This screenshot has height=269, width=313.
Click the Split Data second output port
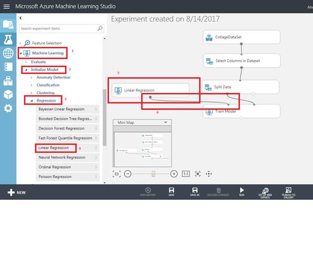pyautogui.click(x=253, y=94)
